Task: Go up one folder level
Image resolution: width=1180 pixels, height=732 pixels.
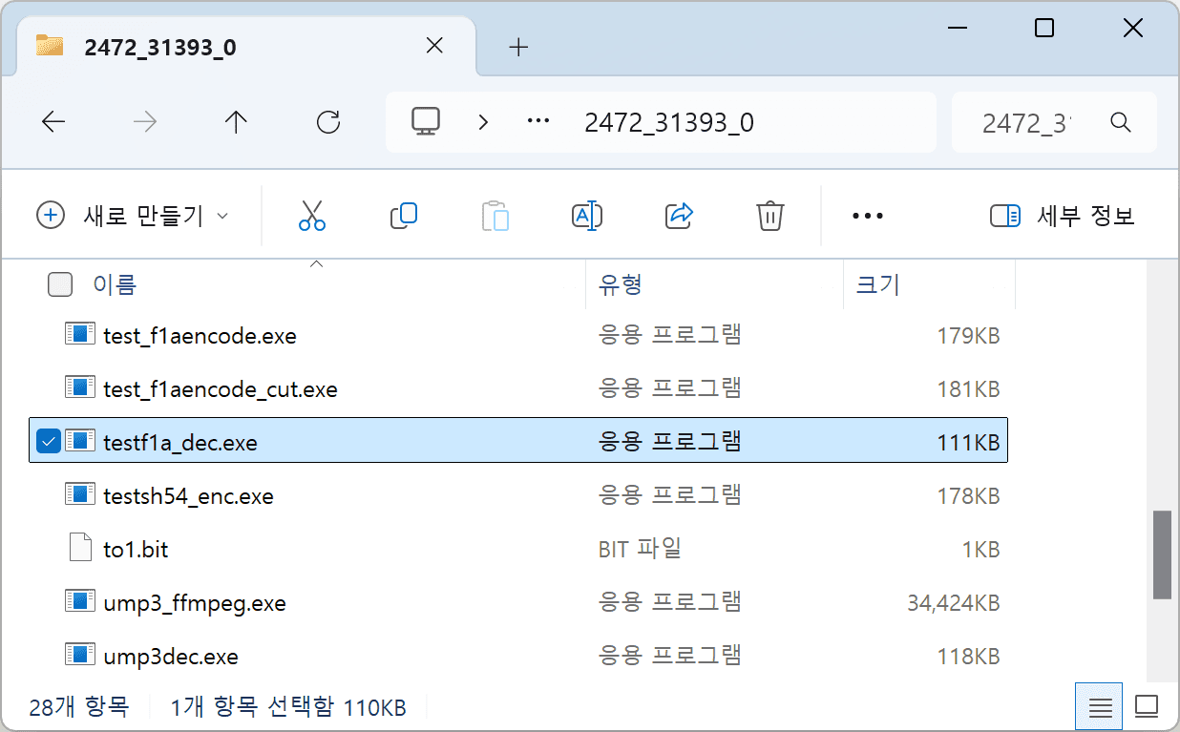Action: point(235,122)
